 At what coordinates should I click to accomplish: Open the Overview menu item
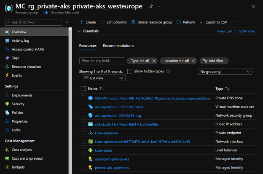point(34,32)
